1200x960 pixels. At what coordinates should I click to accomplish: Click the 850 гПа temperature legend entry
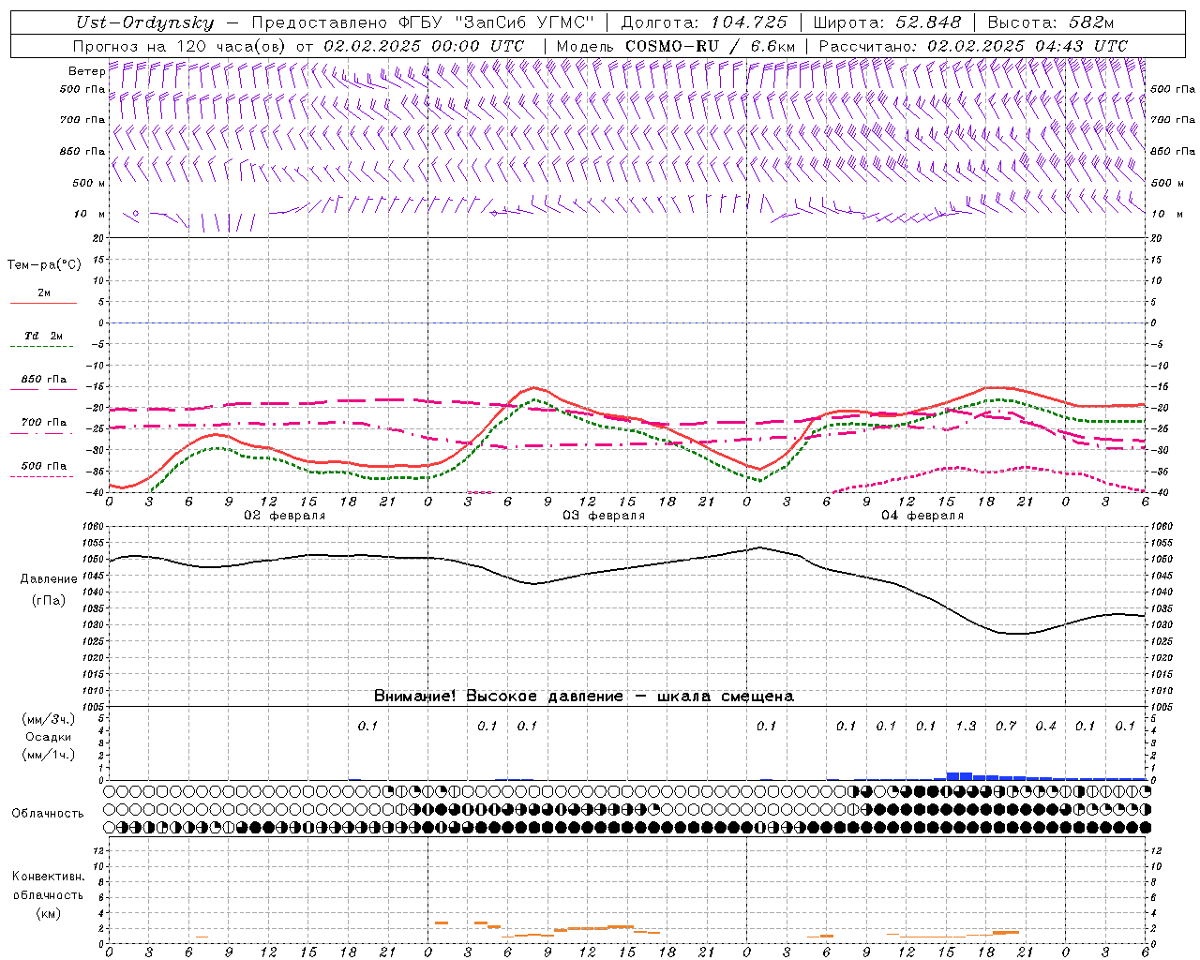(43, 381)
